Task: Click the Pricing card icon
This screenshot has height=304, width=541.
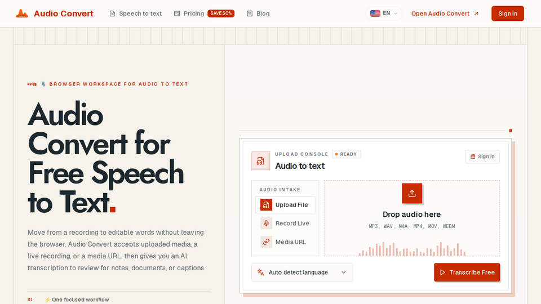Action: point(177,14)
